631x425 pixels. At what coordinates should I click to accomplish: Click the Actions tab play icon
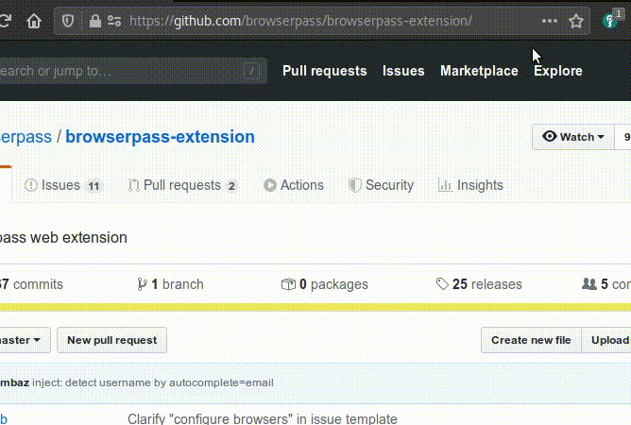click(270, 185)
